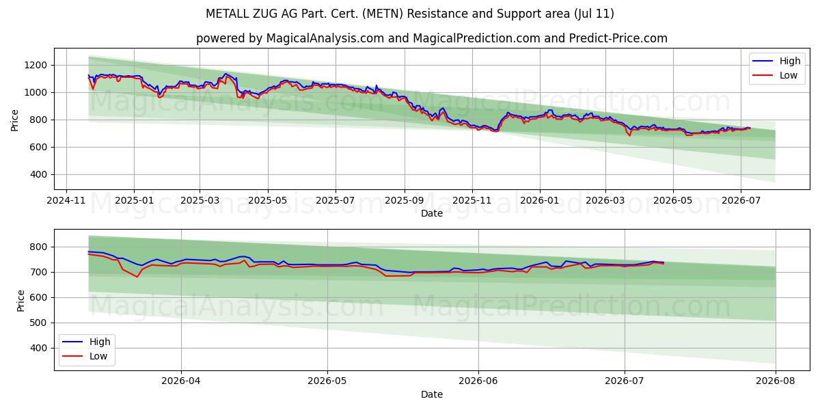Click the 600 price tick on top chart
Viewport: 820px width, 410px height.
click(40, 147)
